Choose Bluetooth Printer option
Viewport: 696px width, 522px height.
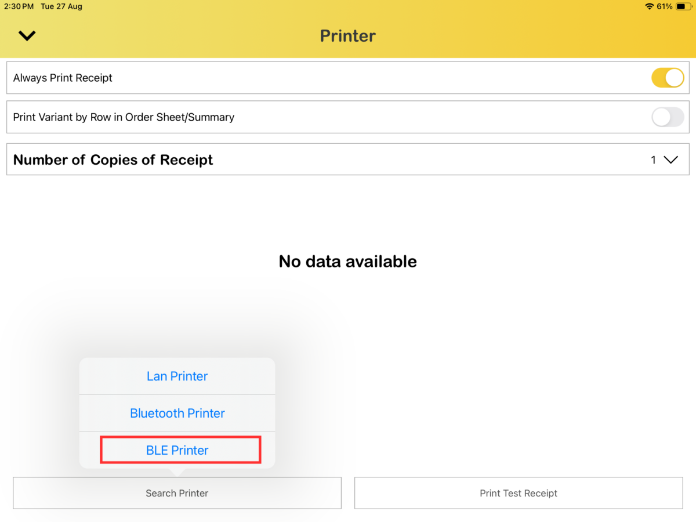tap(177, 413)
